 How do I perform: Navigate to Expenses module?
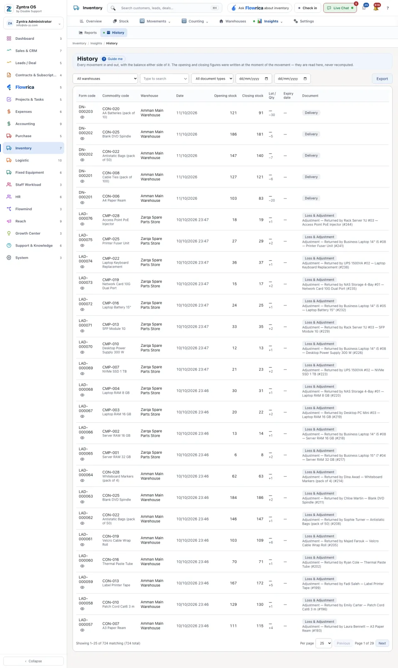(34, 111)
